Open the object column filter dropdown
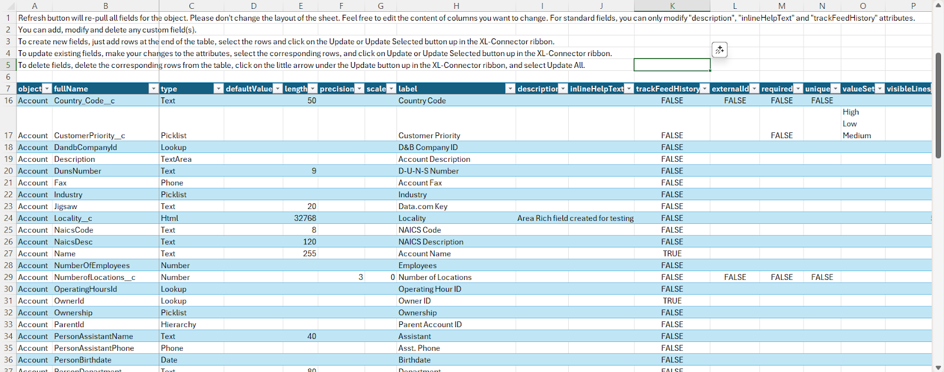Image resolution: width=944 pixels, height=372 pixels. click(x=47, y=89)
